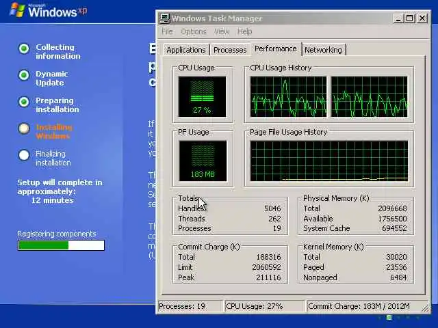Click the Task Manager resize grip corner
438x328 pixels.
pyautogui.click(x=426, y=308)
